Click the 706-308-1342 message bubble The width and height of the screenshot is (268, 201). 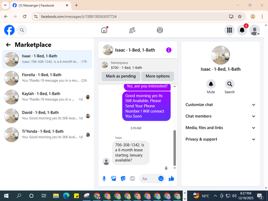pyautogui.click(x=130, y=153)
